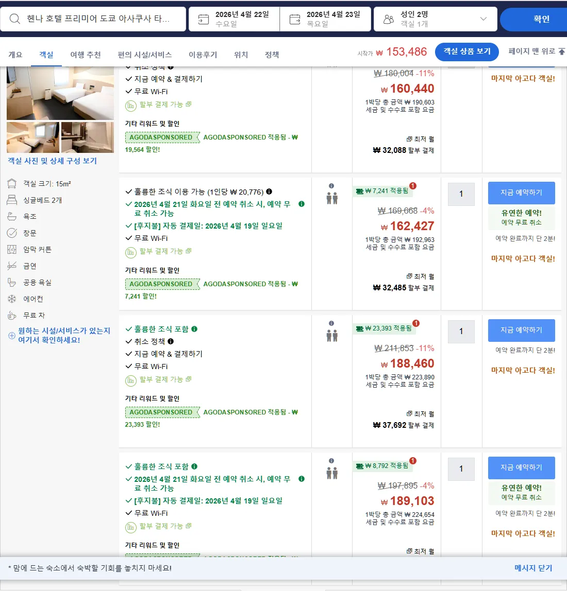
Task: Select the 객실 tab
Action: [46, 55]
